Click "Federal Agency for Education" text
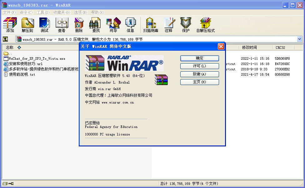Image resolution: width=305 pixels, height=188 pixels. click(x=111, y=127)
